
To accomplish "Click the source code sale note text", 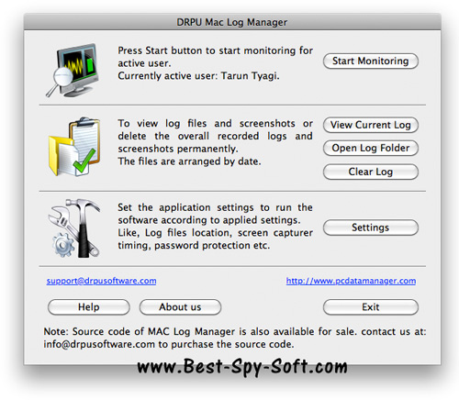I will click(235, 338).
